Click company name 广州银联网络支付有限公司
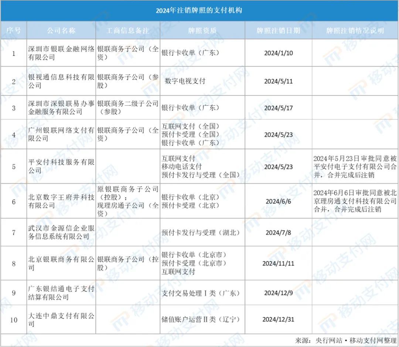 [x=61, y=135]
